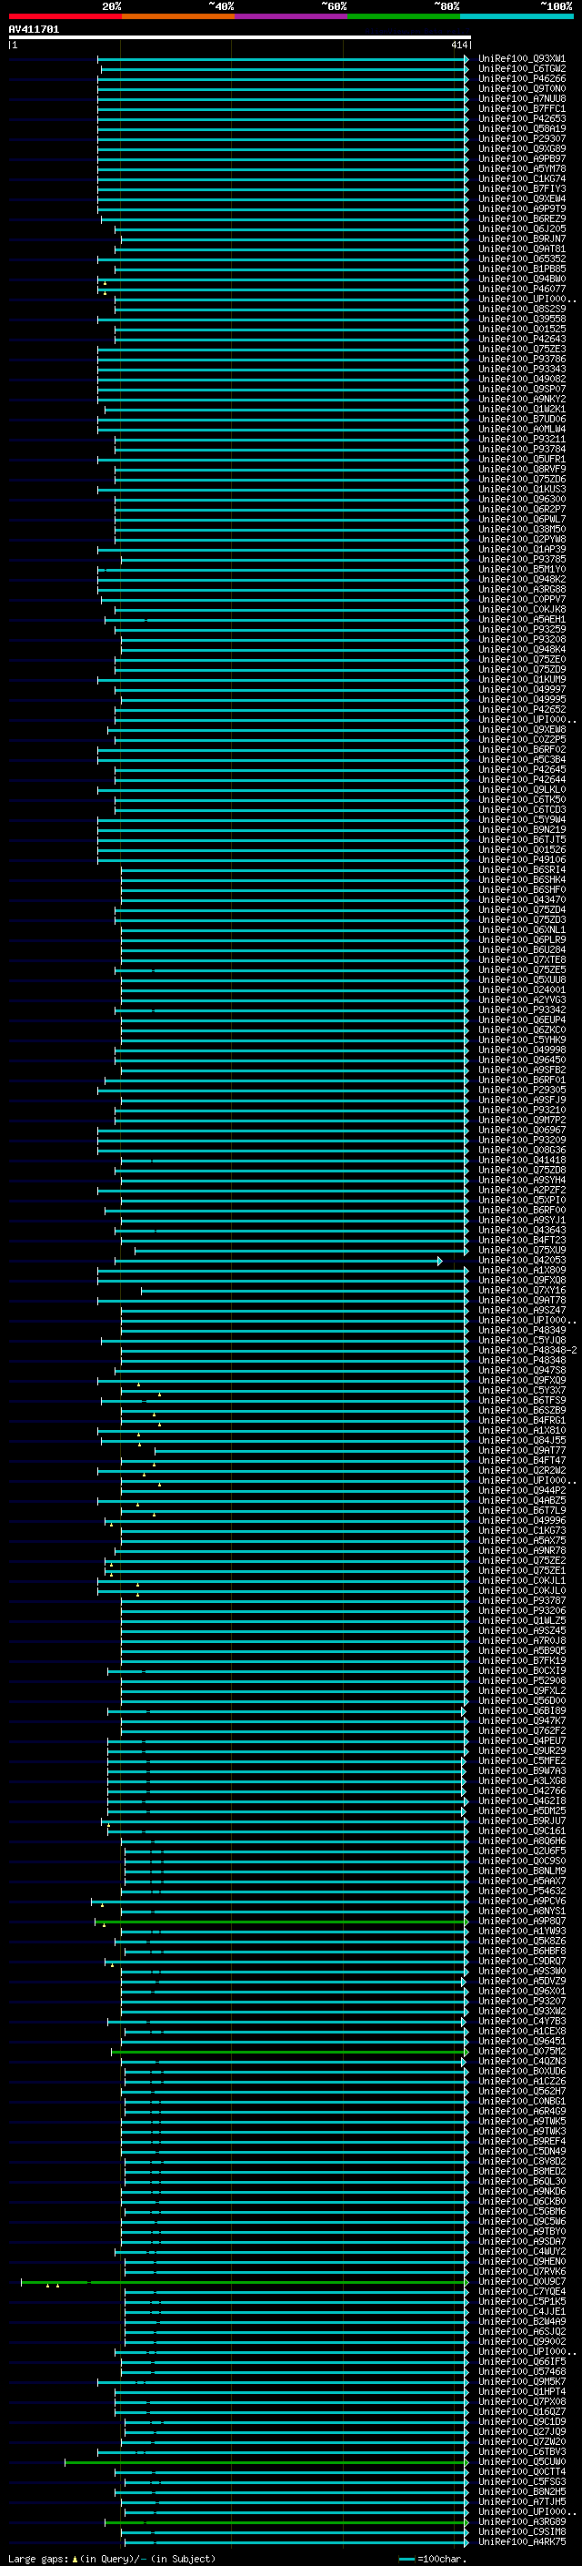Click the UniRef100_Q9T0N0 hit label
The width and height of the screenshot is (582, 2566).
click(522, 88)
